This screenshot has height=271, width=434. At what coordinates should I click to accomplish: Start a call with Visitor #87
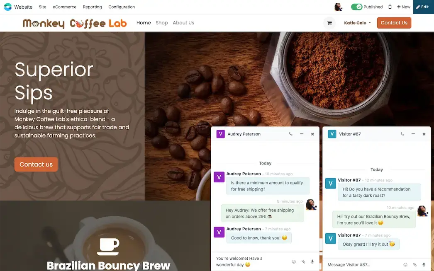pyautogui.click(x=402, y=134)
